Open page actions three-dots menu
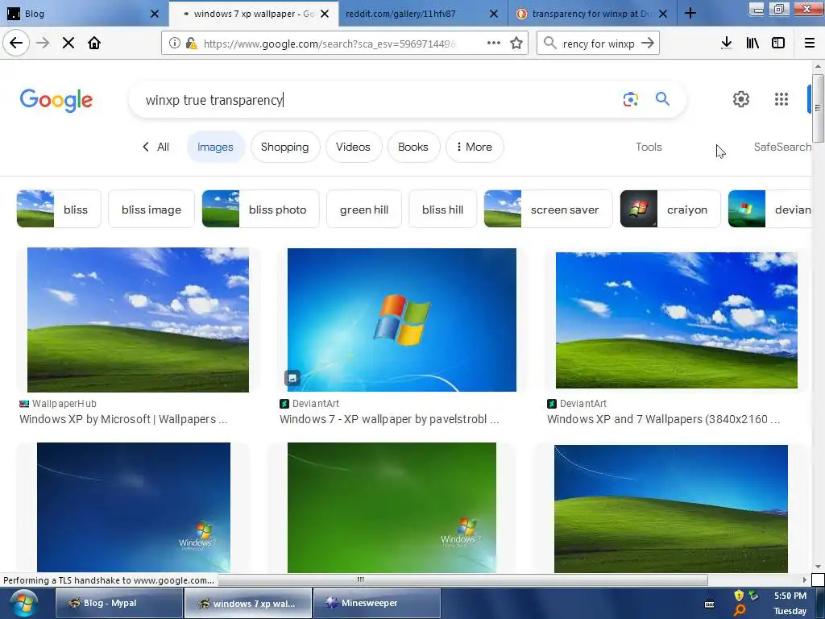 click(x=494, y=44)
